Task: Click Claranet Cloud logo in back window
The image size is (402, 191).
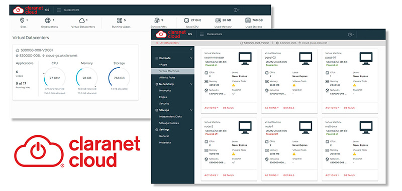Action: [28, 10]
